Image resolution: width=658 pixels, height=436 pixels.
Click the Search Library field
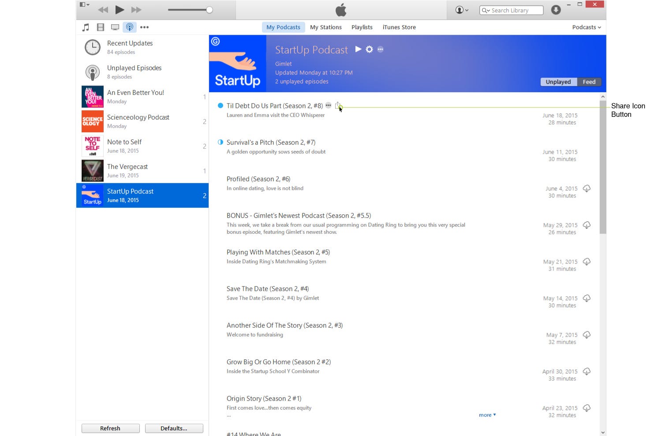click(511, 10)
